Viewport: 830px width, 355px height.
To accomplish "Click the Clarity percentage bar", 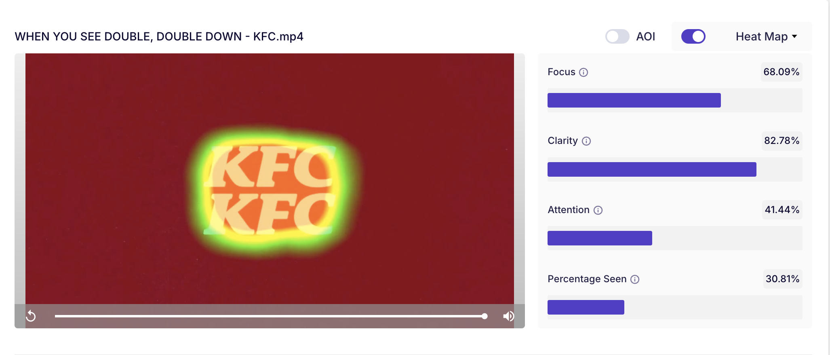I will [652, 169].
